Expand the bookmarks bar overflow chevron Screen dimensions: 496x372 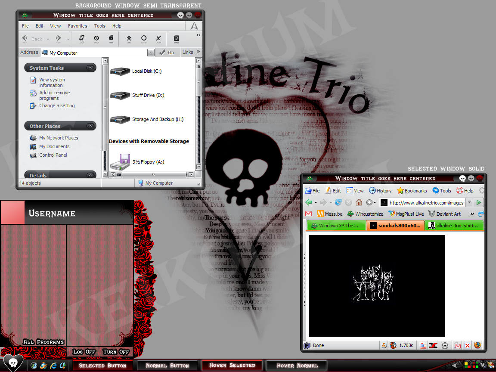(x=472, y=214)
